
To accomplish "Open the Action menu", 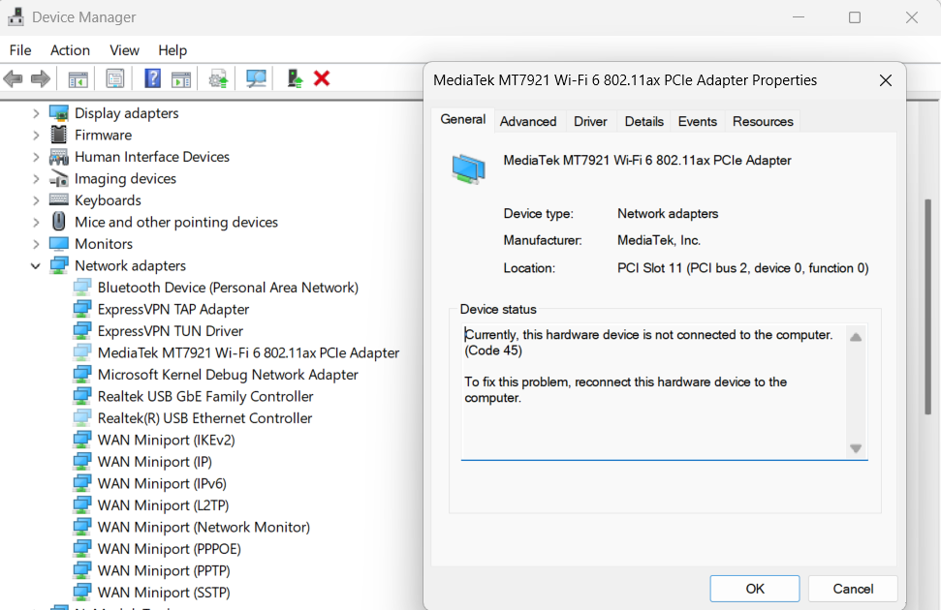I will (x=70, y=50).
